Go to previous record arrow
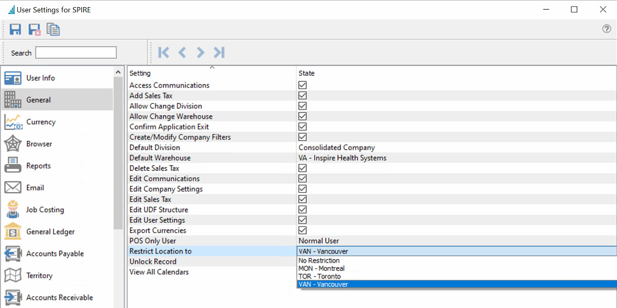Image resolution: width=617 pixels, height=308 pixels. coord(182,53)
